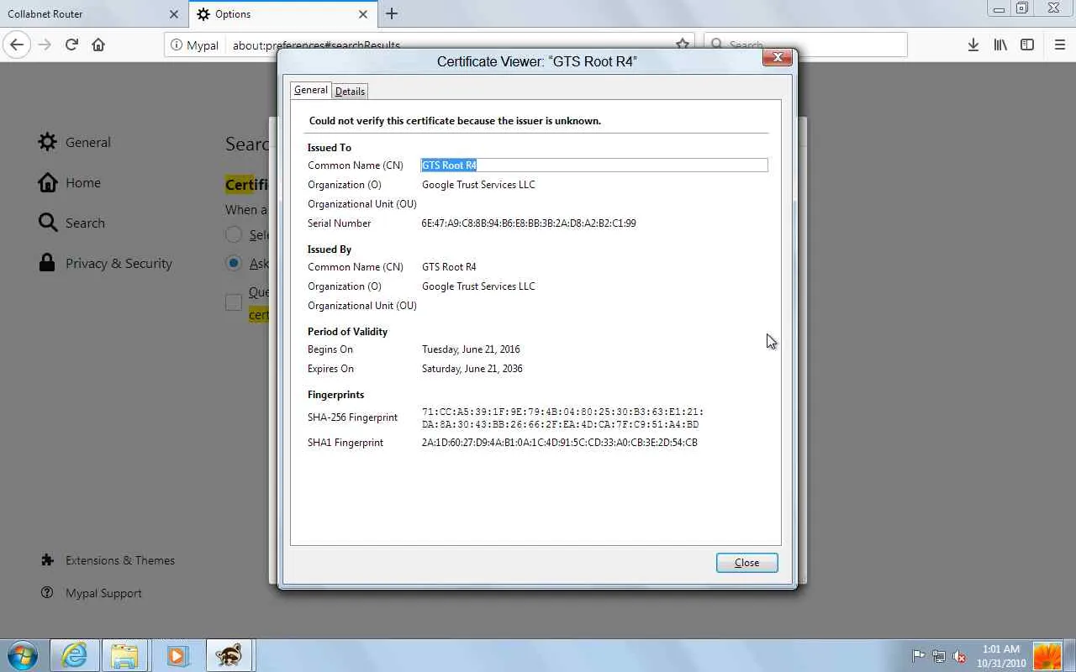Click the certificate serial number value
Screen dimensions: 1076x672
(x=529, y=223)
